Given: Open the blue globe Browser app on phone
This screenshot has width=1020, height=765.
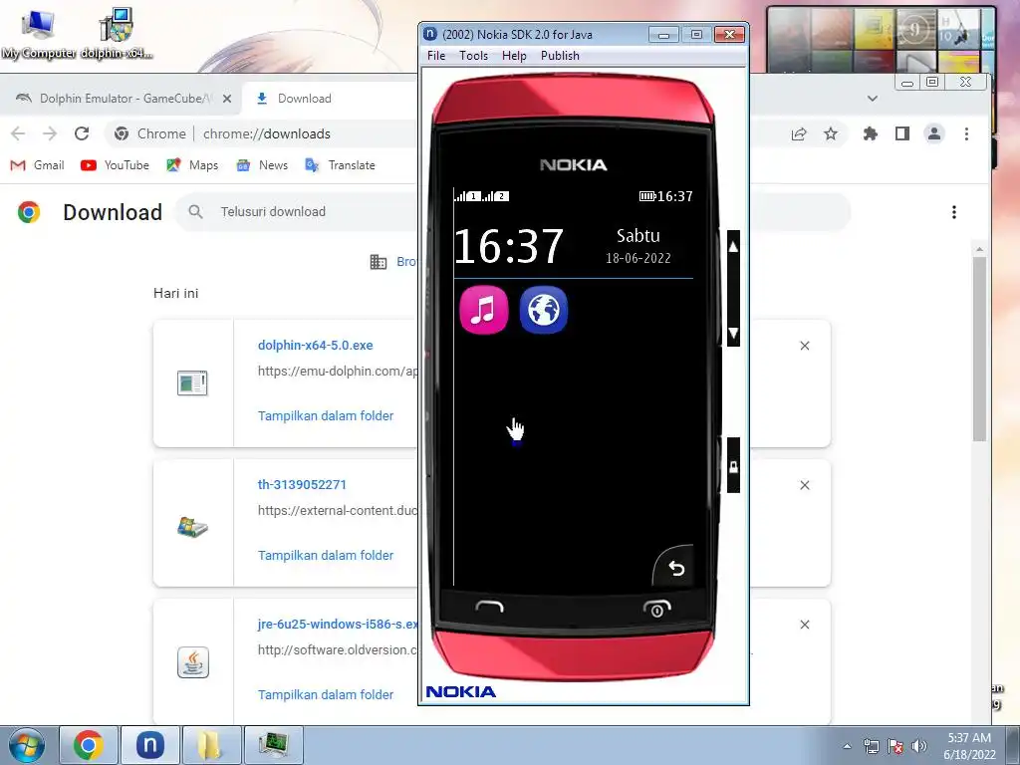Looking at the screenshot, I should [544, 310].
